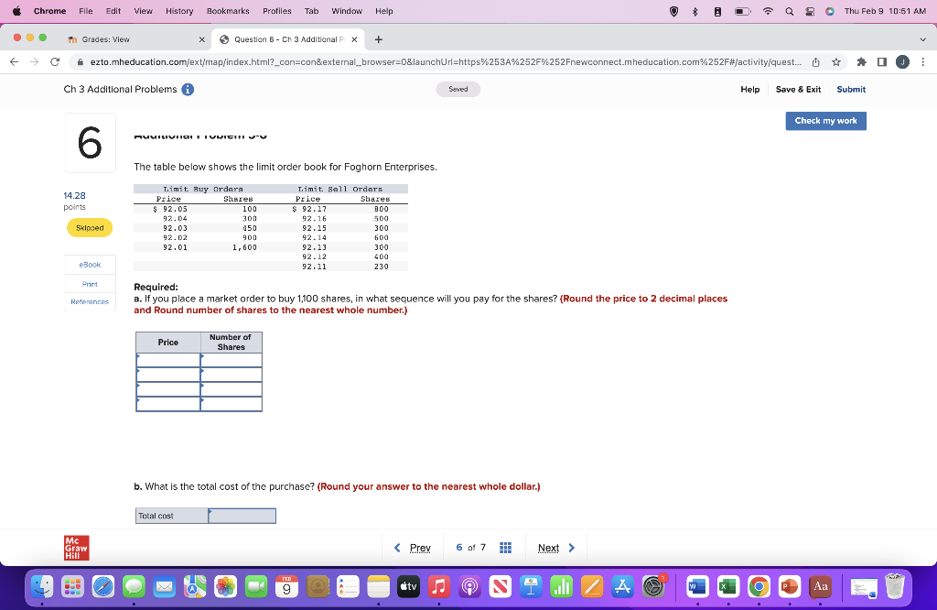The width and height of the screenshot is (937, 610).
Task: Click the Check my work button
Action: coord(825,120)
